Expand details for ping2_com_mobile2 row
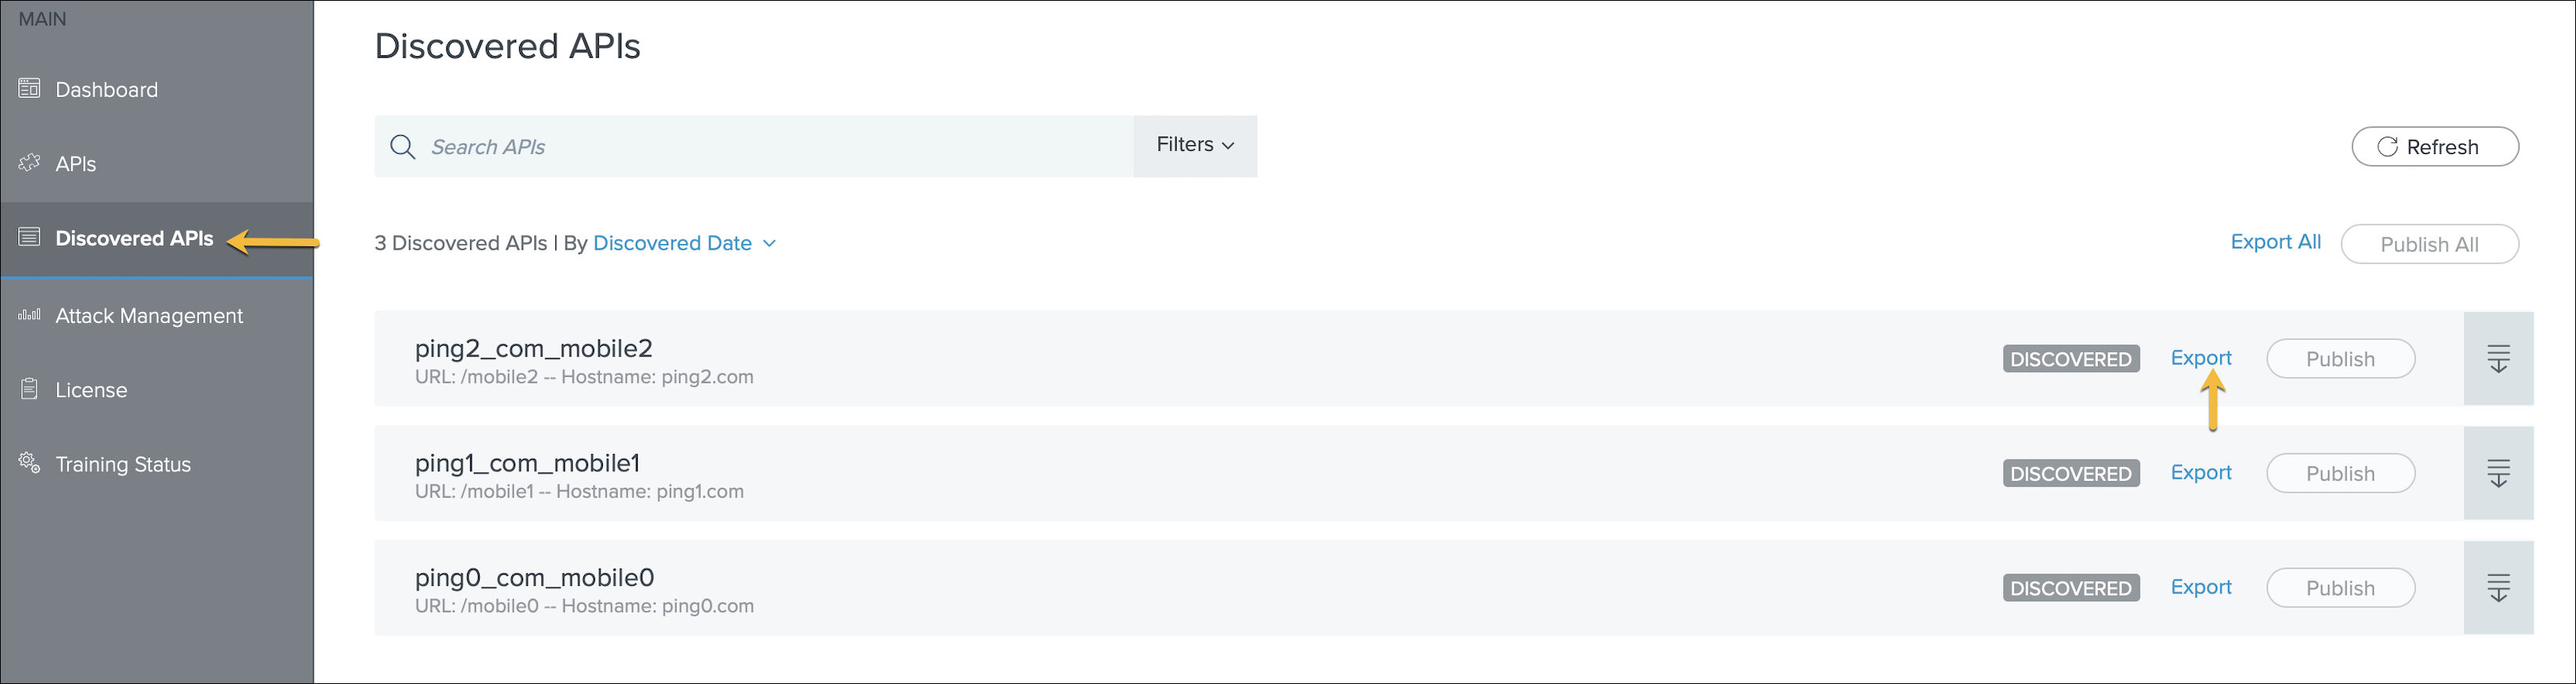The height and width of the screenshot is (684, 2576). tap(2497, 359)
